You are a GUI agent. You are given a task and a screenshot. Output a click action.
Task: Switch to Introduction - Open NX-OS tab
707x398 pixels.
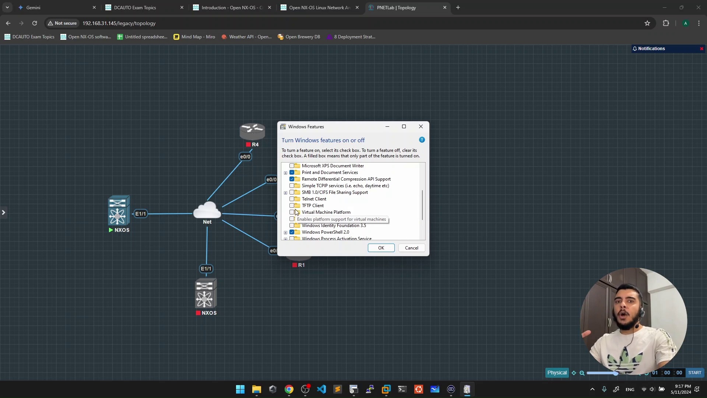point(232,7)
